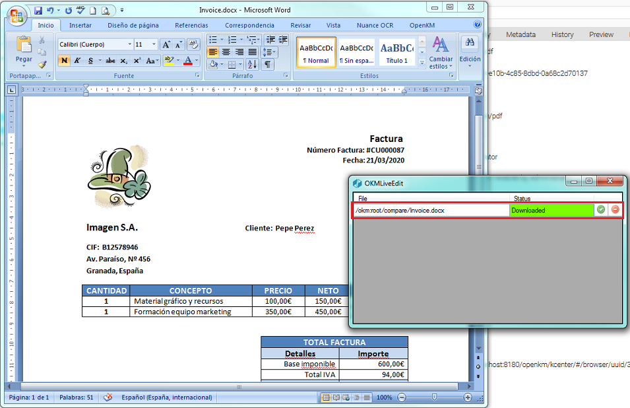Cut the selection with the scissors icon

[42, 40]
